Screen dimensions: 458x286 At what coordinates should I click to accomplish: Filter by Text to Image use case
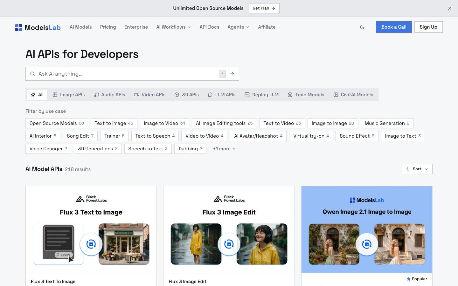(114, 123)
